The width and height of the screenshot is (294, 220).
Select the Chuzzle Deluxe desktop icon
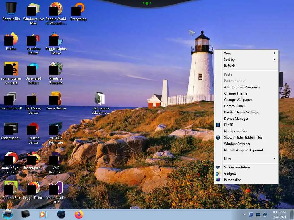[33, 133]
